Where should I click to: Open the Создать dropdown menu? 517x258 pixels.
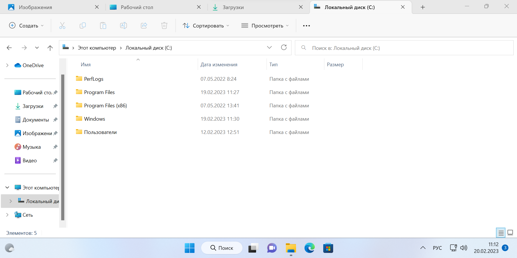point(26,26)
